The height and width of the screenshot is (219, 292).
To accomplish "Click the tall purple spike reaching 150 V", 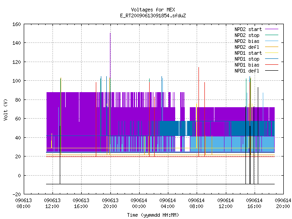I will (110, 56).
